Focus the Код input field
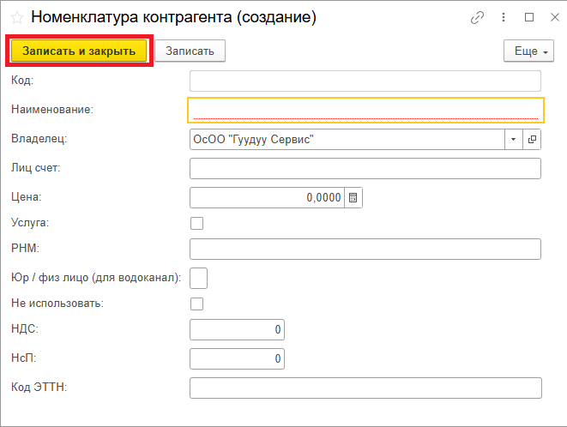Screen dimensions: 567x427 click(x=365, y=81)
